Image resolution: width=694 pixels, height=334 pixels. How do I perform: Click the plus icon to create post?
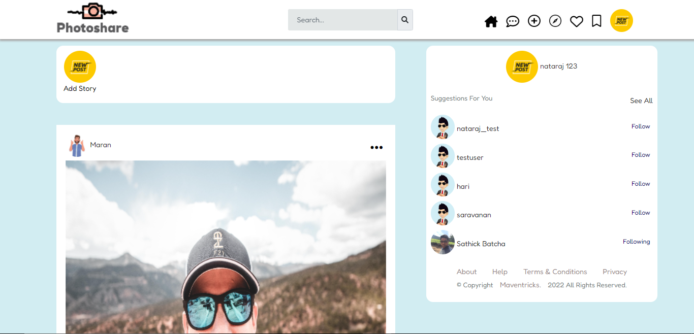click(x=534, y=21)
